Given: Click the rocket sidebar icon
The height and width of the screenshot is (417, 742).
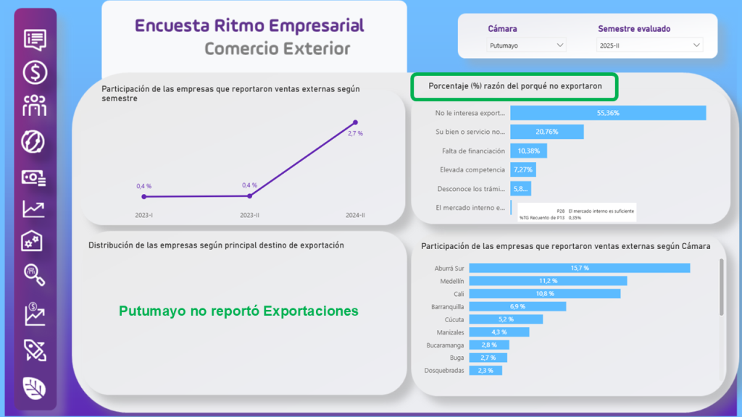Looking at the screenshot, I should [35, 350].
